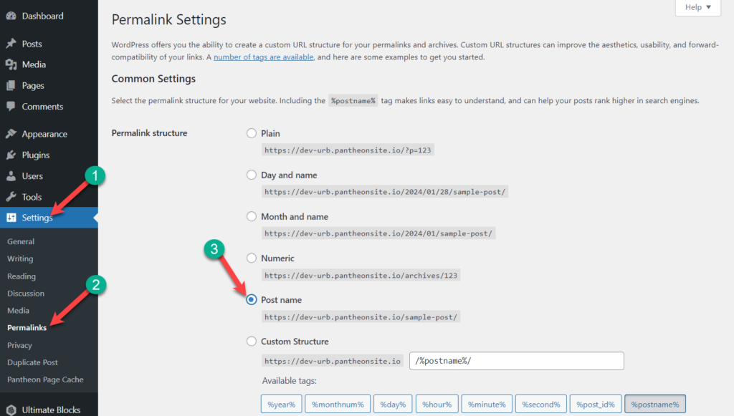Click the Posts pushpin icon
The height and width of the screenshot is (416, 734).
click(11, 44)
